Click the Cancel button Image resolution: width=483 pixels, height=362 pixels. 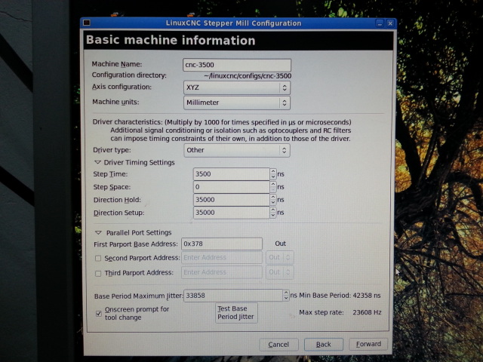click(x=278, y=345)
